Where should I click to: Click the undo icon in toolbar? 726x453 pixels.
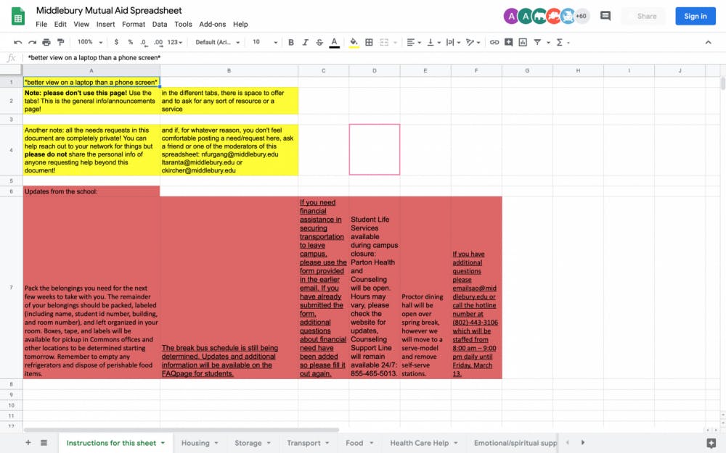(17, 43)
